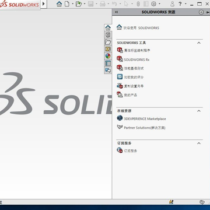Click the status bar tag icon

tap(202, 202)
